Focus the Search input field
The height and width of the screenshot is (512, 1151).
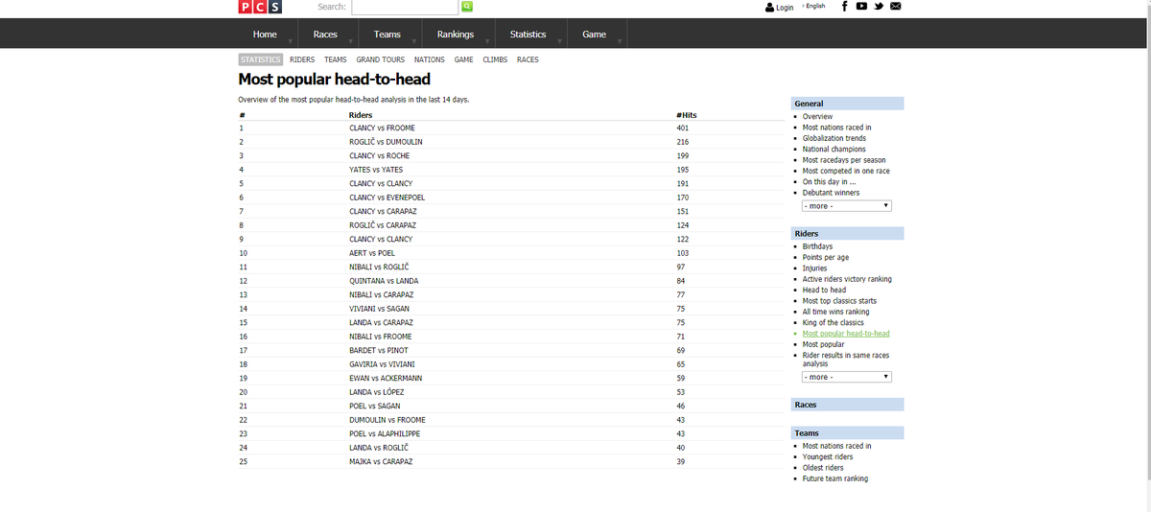(405, 7)
